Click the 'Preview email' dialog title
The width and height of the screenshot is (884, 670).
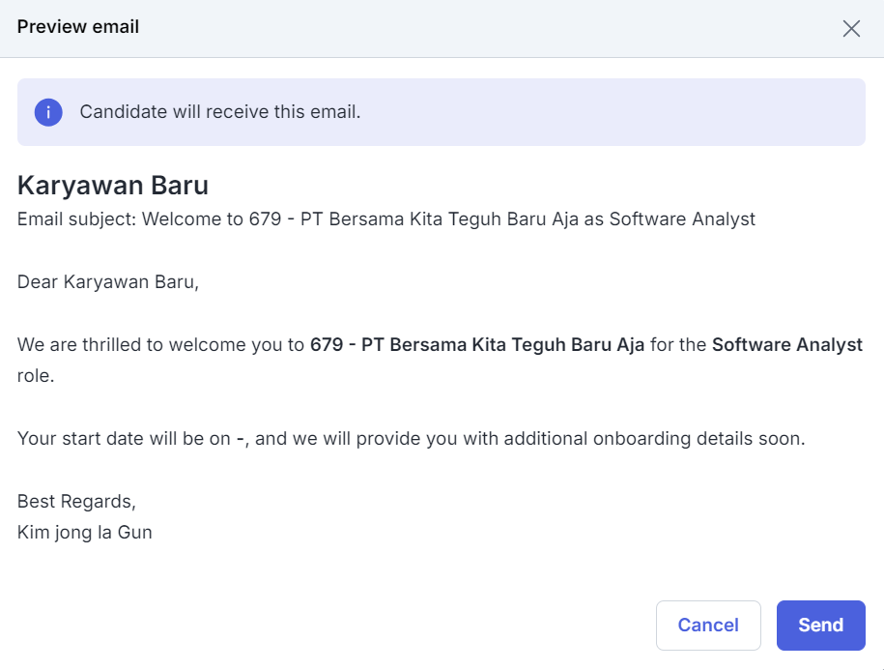point(78,26)
